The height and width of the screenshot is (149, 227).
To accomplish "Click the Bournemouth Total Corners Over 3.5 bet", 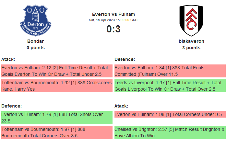I will tap(57, 132).
